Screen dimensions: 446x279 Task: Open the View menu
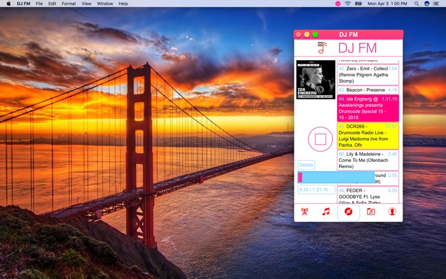coord(86,4)
